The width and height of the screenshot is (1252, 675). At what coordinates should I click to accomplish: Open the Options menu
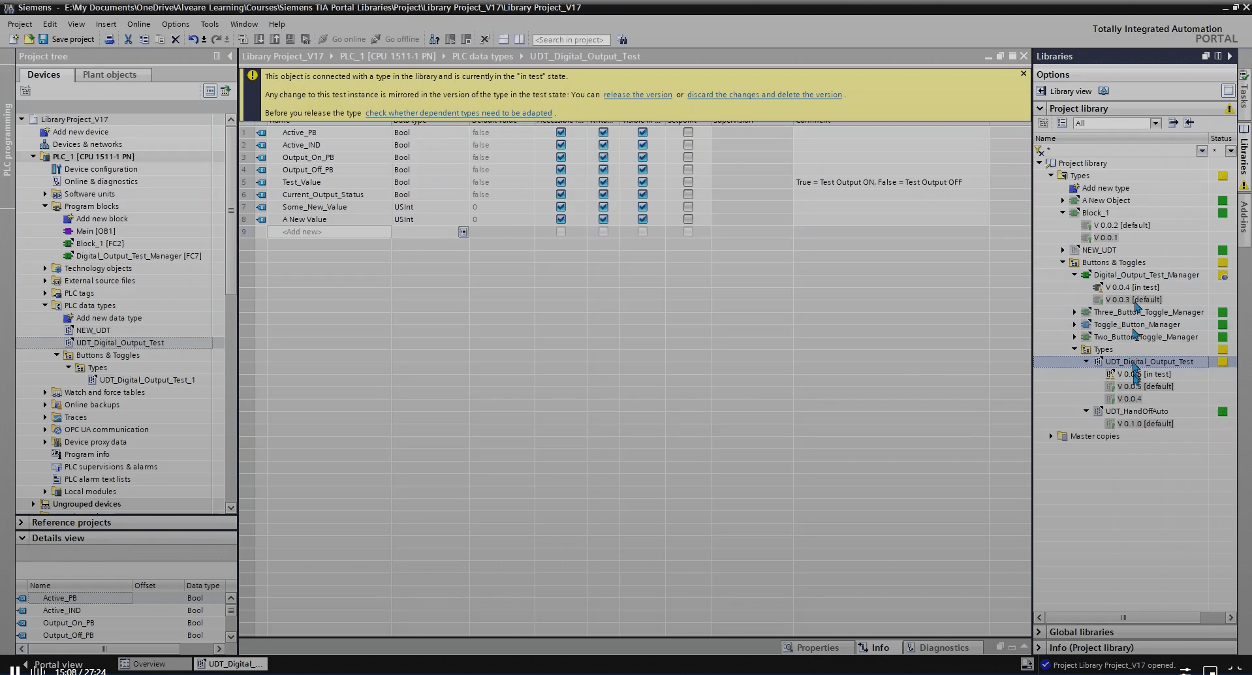(x=175, y=24)
